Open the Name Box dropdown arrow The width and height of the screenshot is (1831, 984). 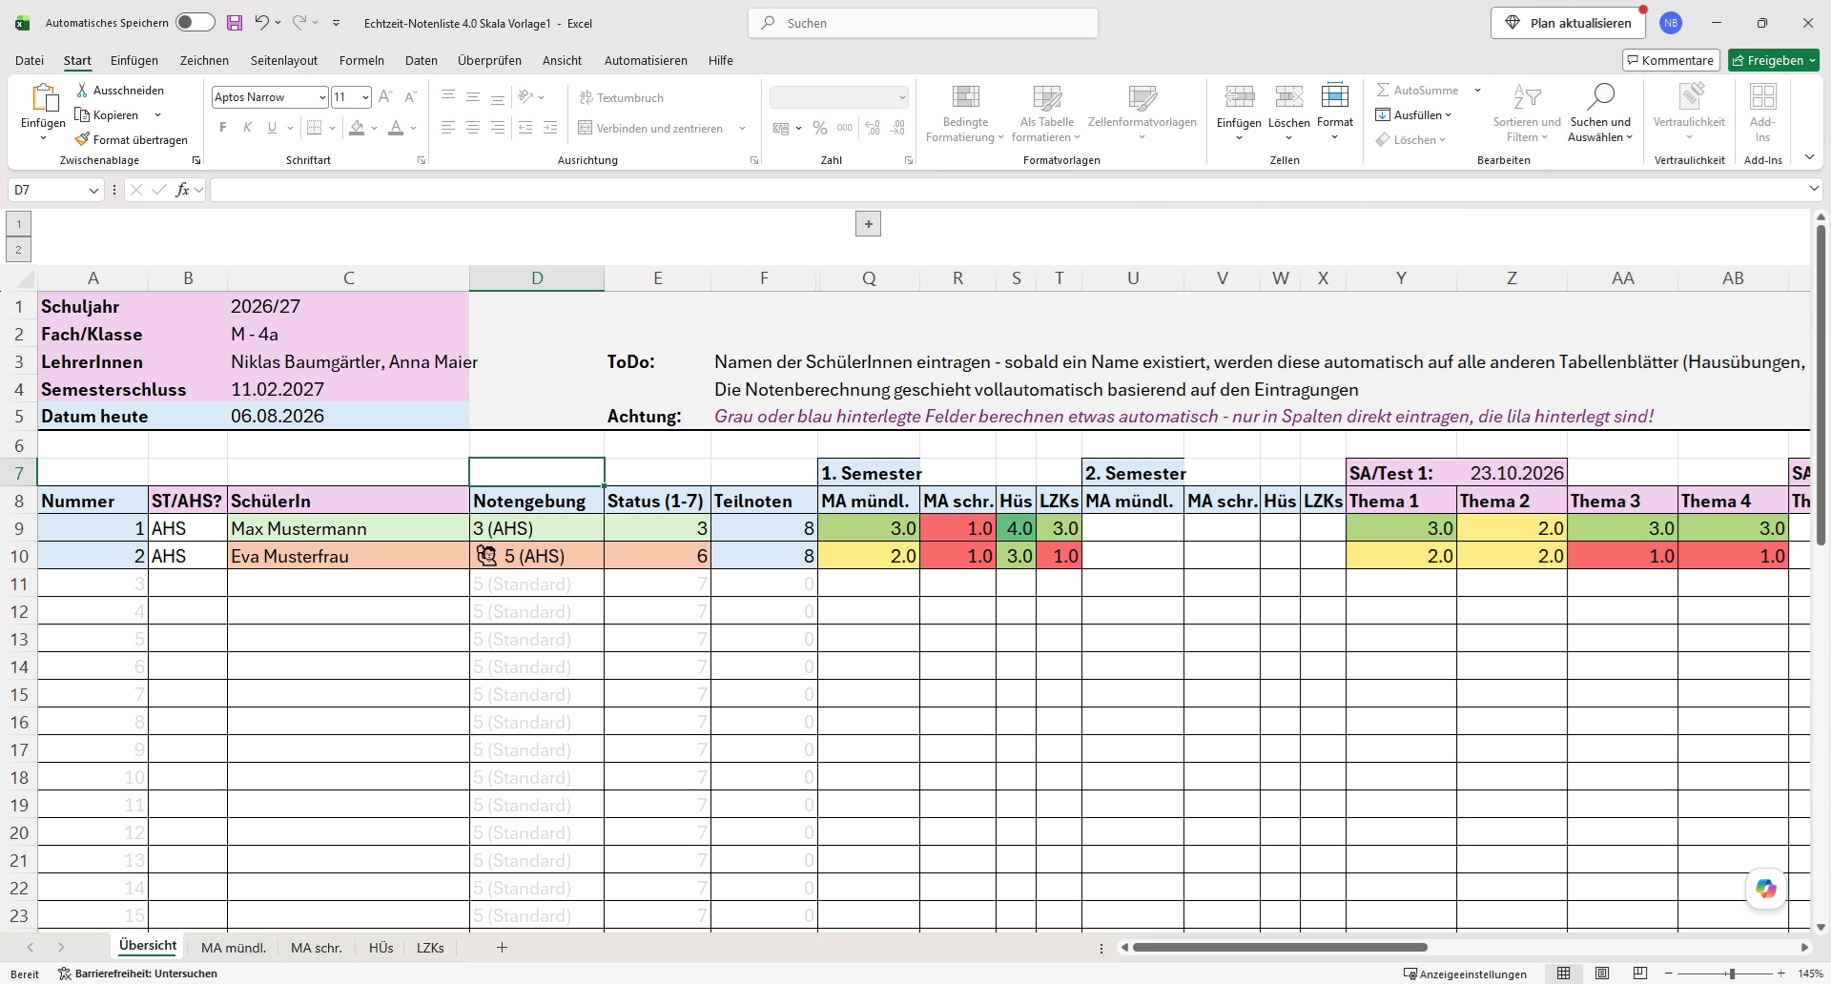pyautogui.click(x=93, y=190)
